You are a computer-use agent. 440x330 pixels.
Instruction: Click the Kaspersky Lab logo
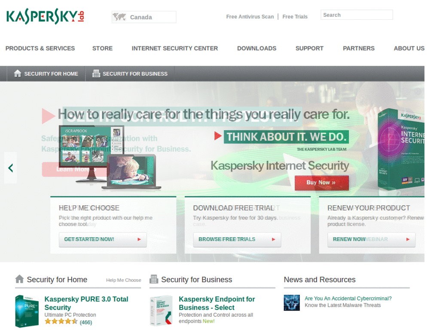tap(45, 16)
